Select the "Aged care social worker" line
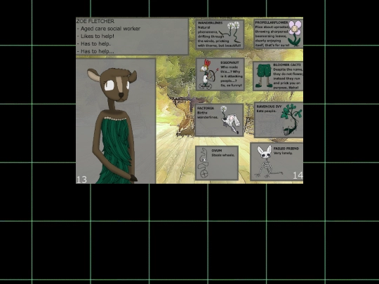The image size is (379, 284). [x=110, y=29]
